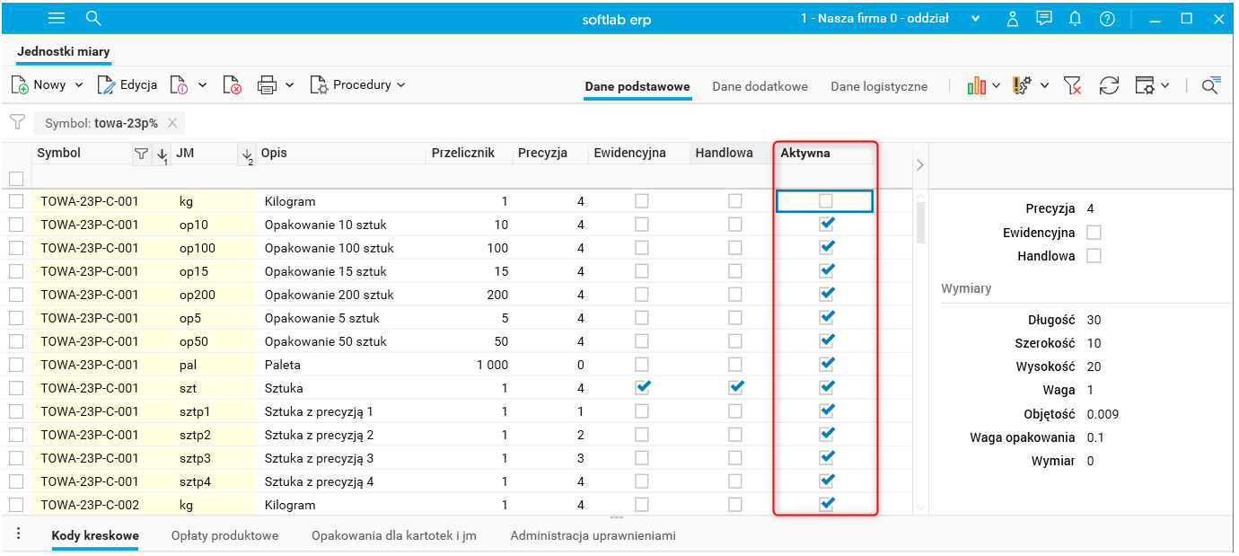Expand the Nowy dropdown arrow

(79, 85)
